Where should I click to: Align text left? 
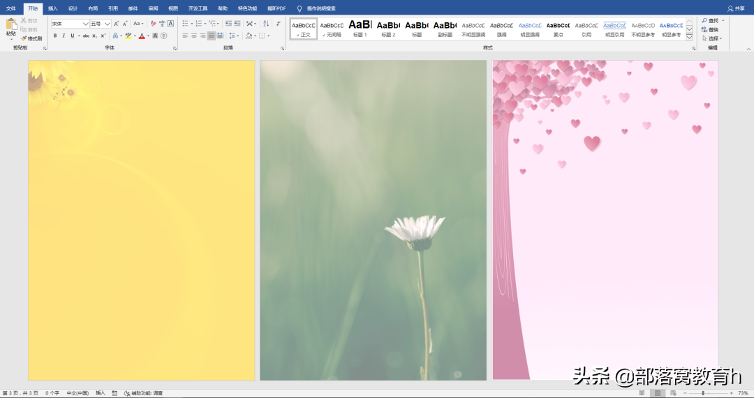pyautogui.click(x=185, y=36)
